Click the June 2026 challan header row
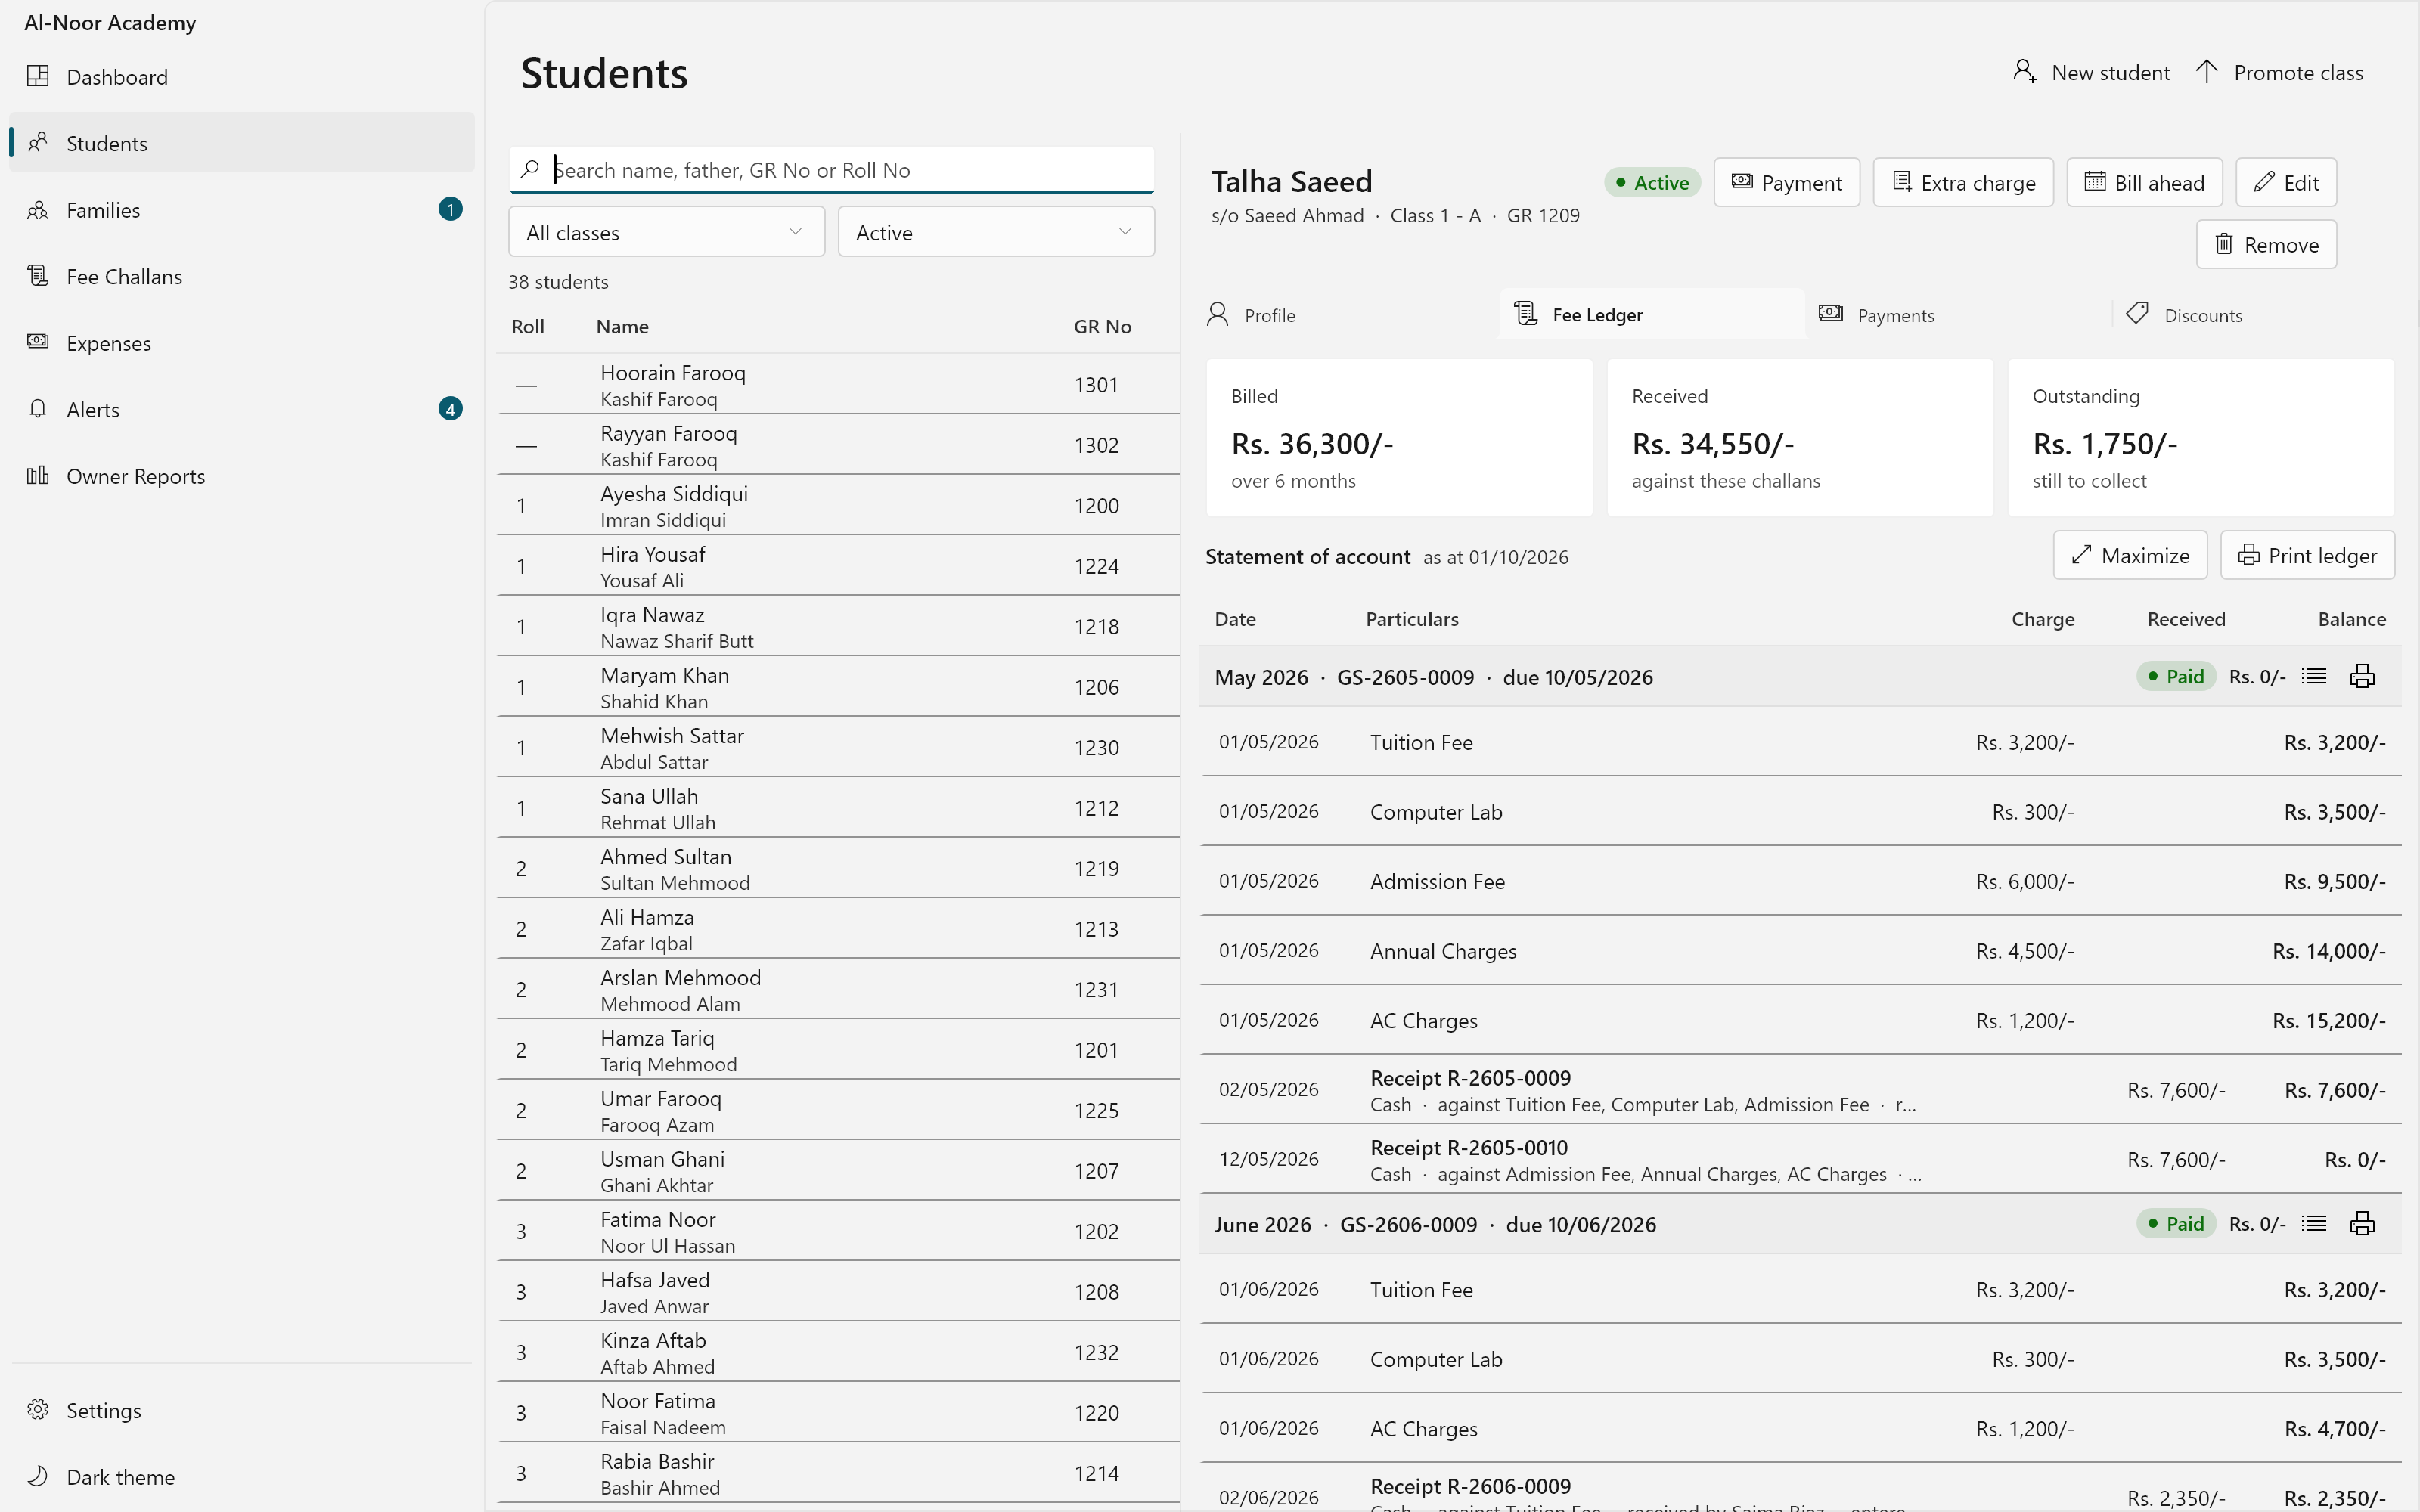The height and width of the screenshot is (1512, 2420). pos(1800,1224)
